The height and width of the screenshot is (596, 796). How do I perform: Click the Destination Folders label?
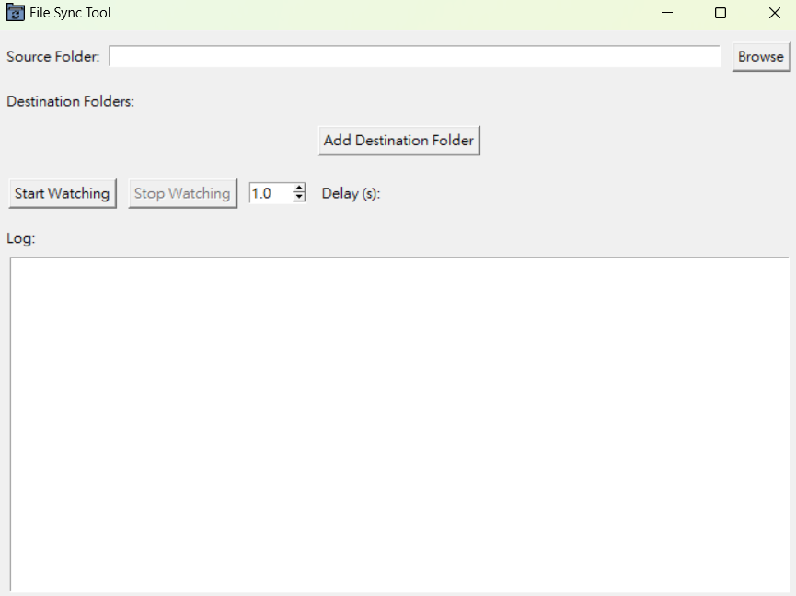[70, 101]
